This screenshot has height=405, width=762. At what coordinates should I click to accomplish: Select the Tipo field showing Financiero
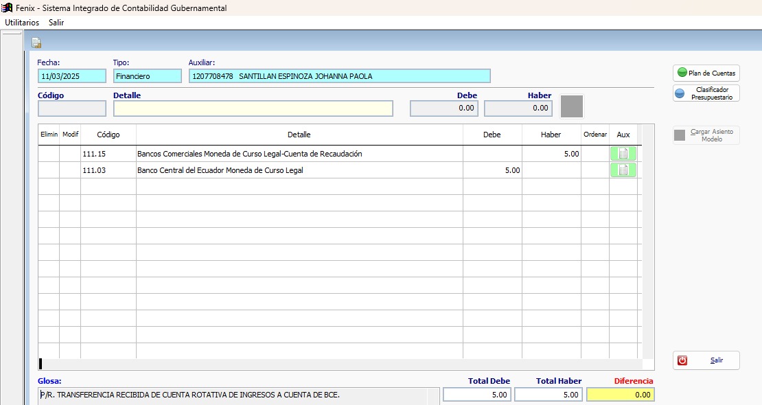pos(147,76)
